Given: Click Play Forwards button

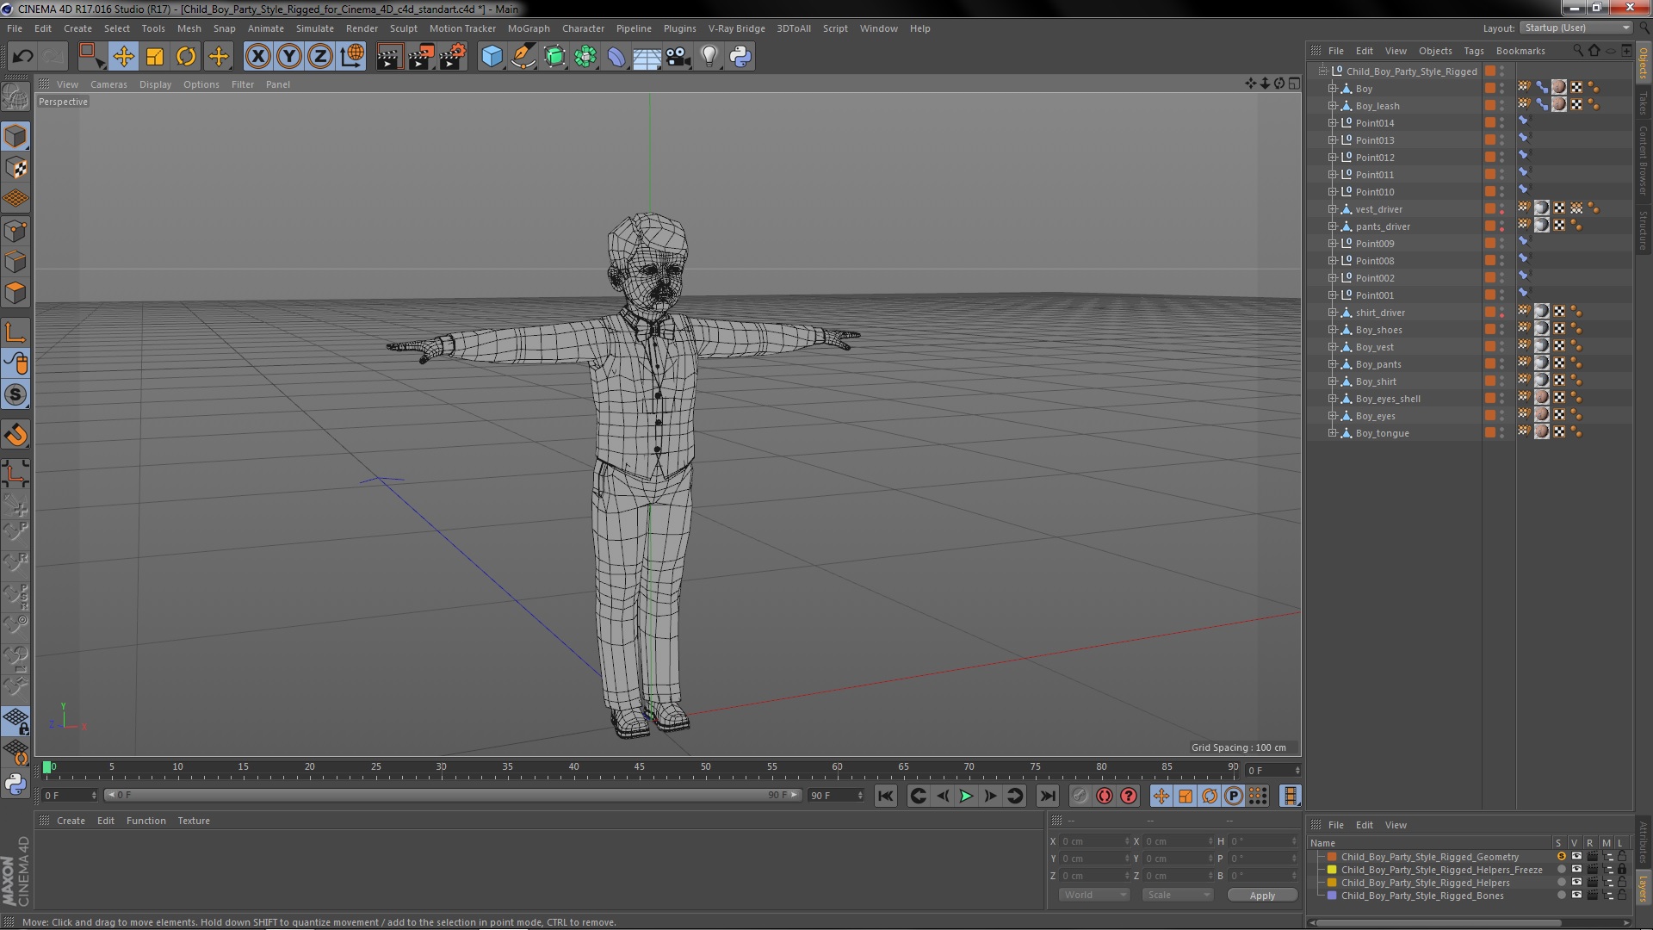Looking at the screenshot, I should (x=966, y=796).
